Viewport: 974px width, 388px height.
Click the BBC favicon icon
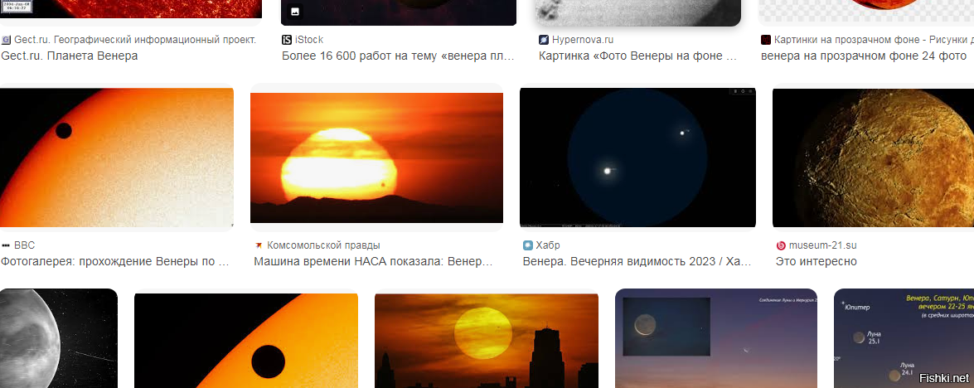pos(6,245)
